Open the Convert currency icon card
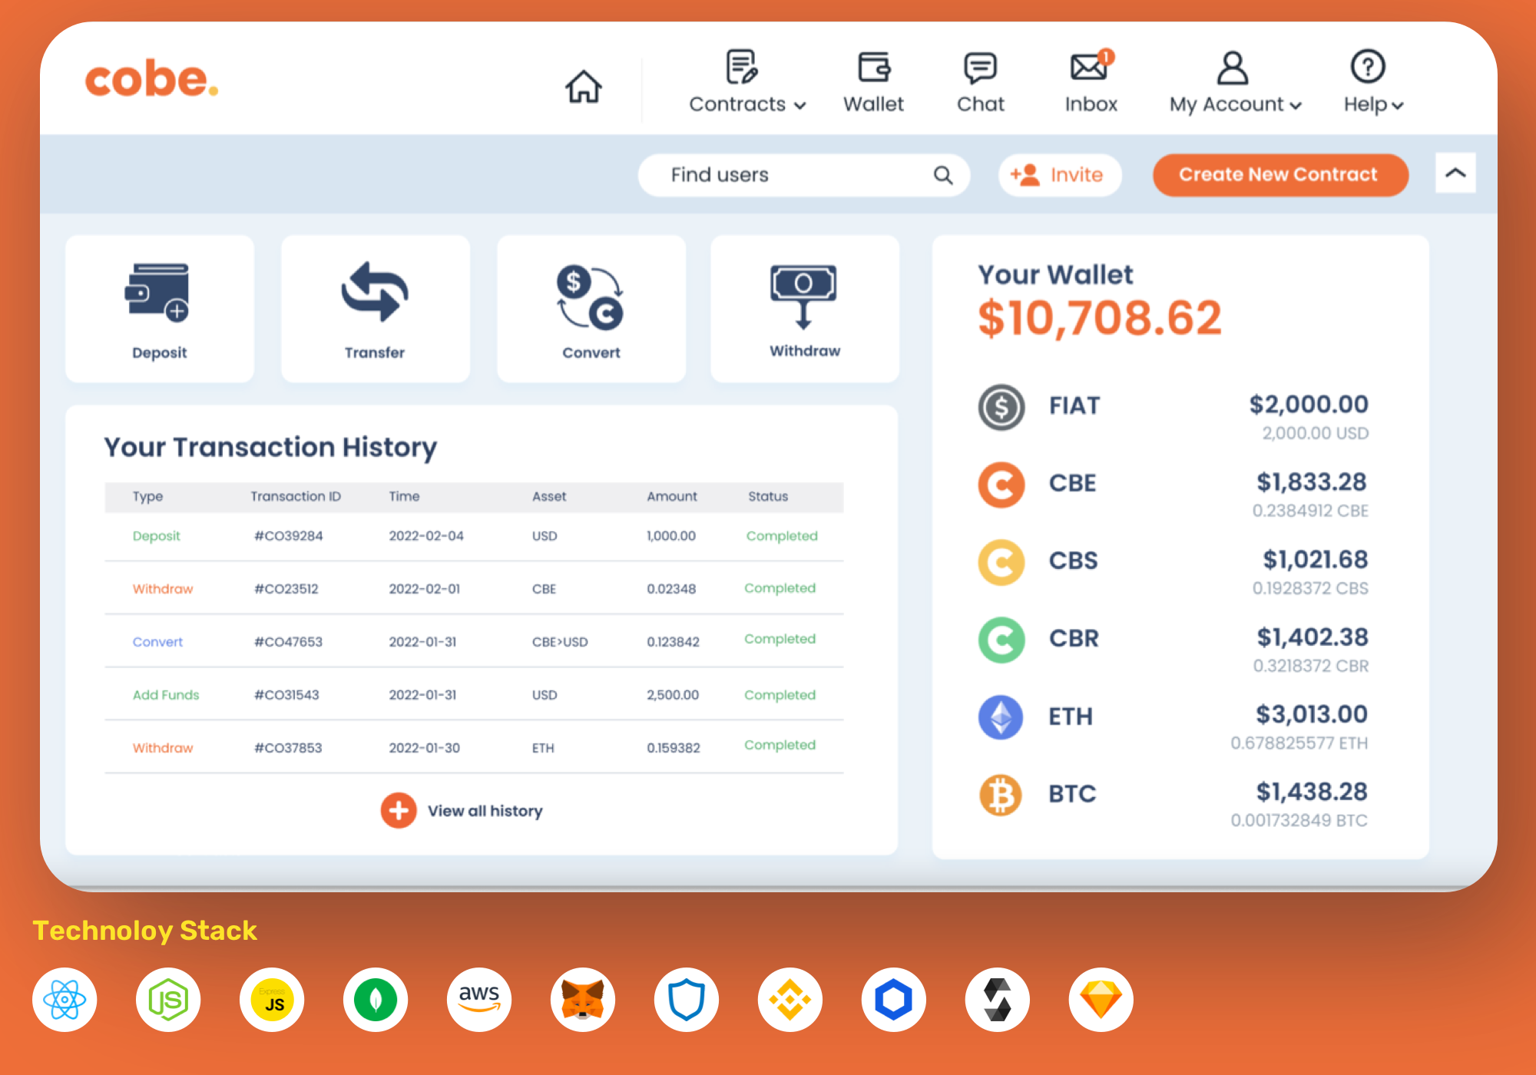The height and width of the screenshot is (1075, 1536). tap(591, 309)
